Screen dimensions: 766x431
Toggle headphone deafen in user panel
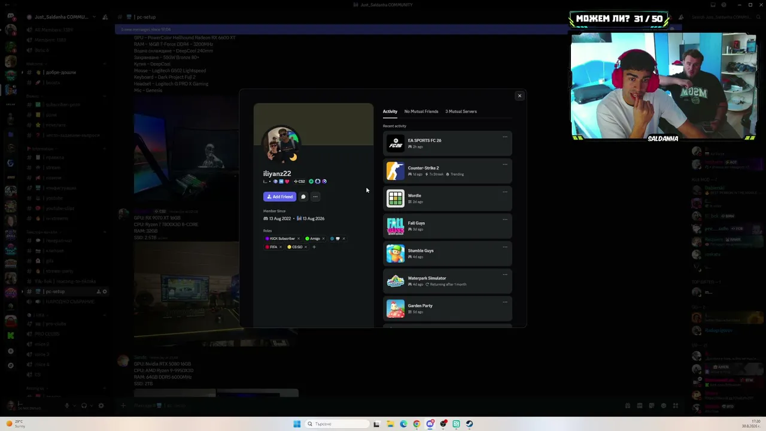tap(84, 406)
